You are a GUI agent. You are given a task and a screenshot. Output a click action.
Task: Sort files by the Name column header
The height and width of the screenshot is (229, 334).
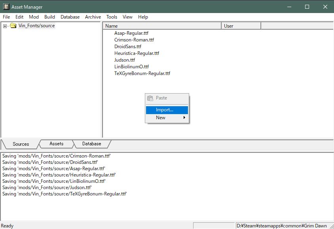162,26
